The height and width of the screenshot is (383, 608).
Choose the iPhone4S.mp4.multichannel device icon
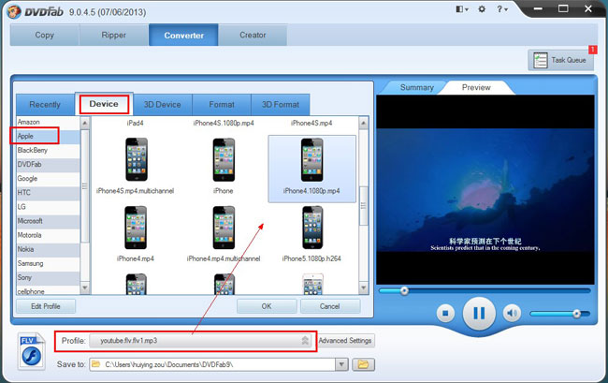point(137,159)
